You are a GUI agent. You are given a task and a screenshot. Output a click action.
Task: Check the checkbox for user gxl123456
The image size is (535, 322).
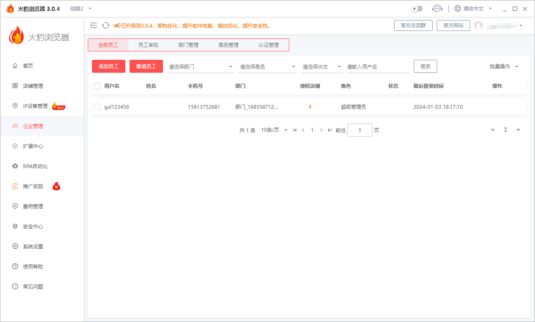(97, 107)
